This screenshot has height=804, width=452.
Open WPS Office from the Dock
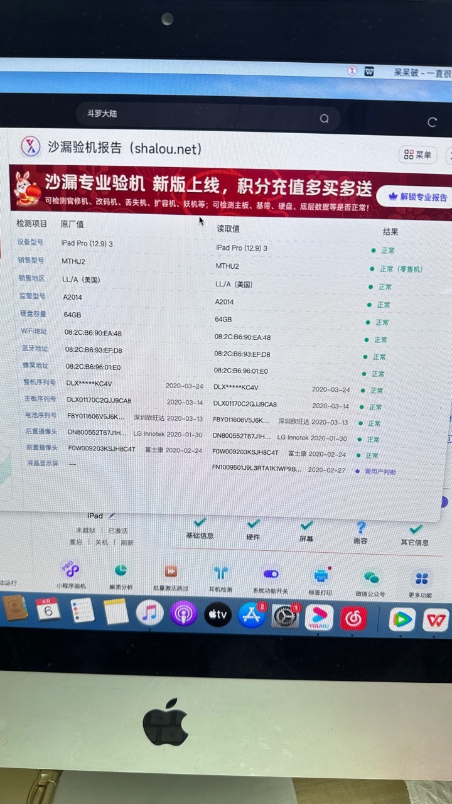tap(435, 621)
